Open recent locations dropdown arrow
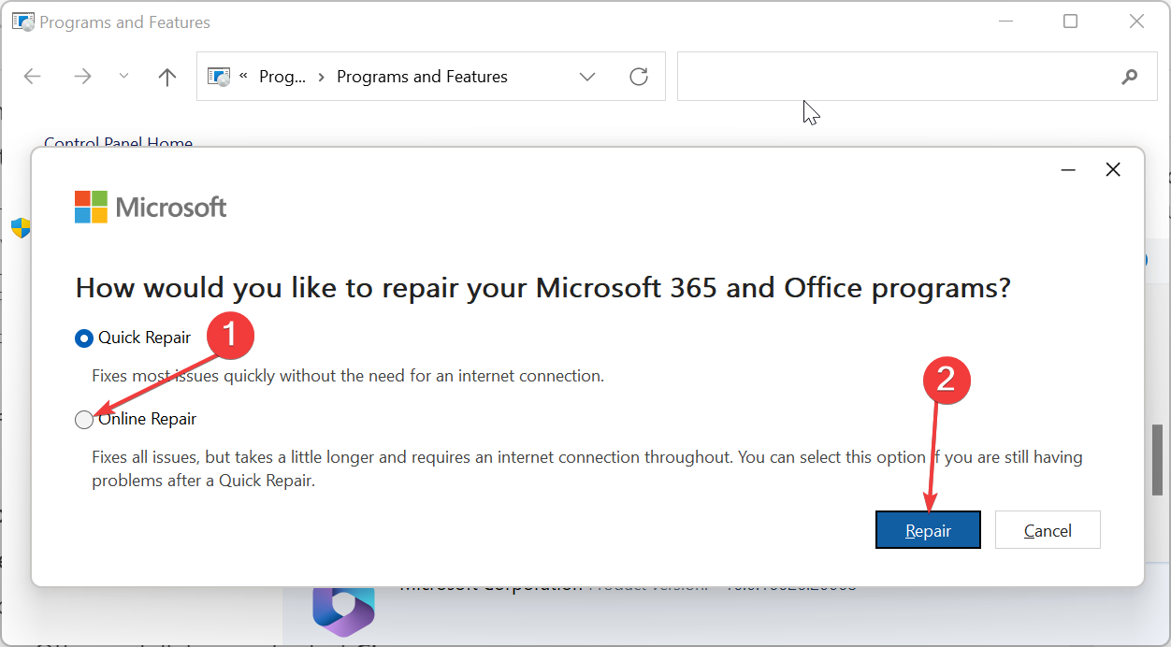The width and height of the screenshot is (1171, 647). 124,77
